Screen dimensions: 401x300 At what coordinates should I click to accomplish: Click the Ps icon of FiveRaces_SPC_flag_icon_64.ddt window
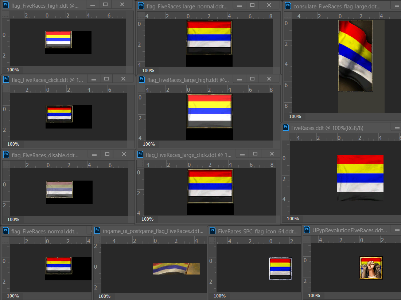[x=213, y=230]
